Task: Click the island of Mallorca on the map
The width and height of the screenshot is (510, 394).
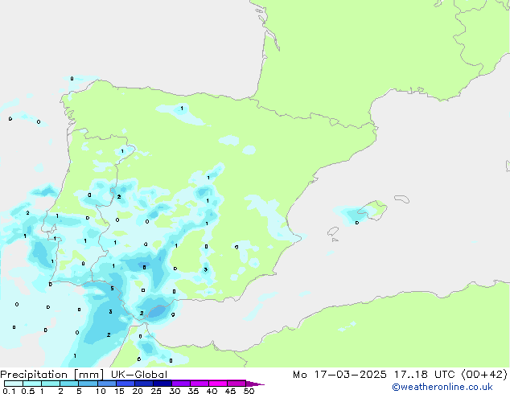Action: coord(373,210)
